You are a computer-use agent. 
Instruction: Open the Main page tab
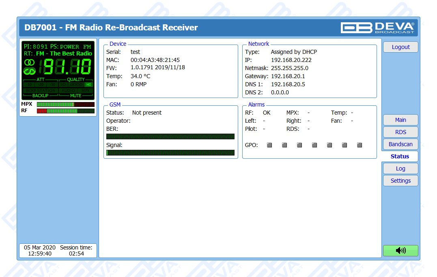[x=400, y=120]
